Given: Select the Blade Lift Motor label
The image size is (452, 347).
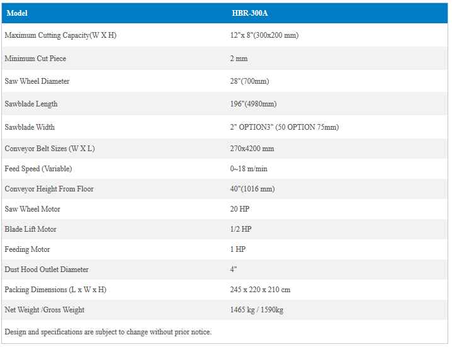Looking at the screenshot, I should 30,229.
